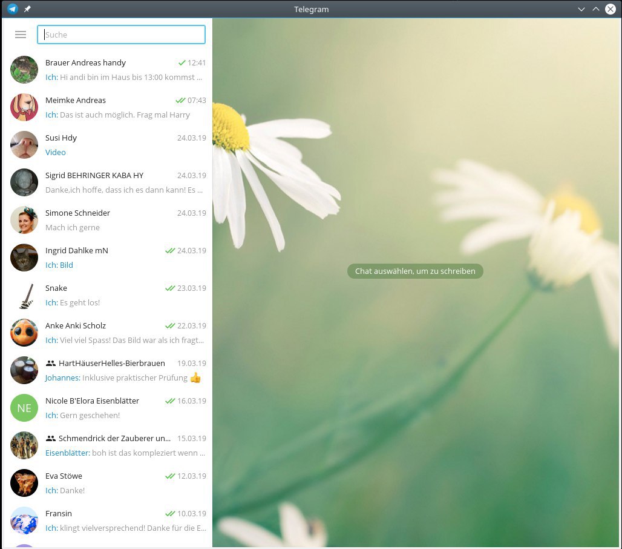This screenshot has height=549, width=622.
Task: Open Sigrid BEHRINGER KABA HY chat
Action: tap(109, 182)
